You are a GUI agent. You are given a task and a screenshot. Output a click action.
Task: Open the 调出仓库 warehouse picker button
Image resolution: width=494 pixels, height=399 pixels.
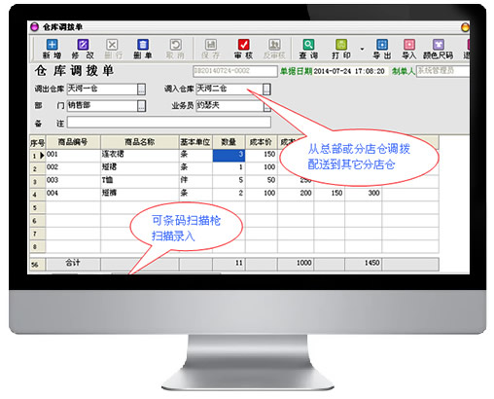point(142,89)
